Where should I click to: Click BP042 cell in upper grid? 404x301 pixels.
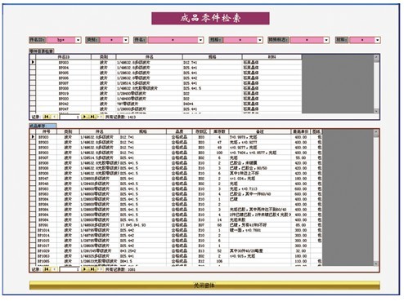(x=64, y=104)
